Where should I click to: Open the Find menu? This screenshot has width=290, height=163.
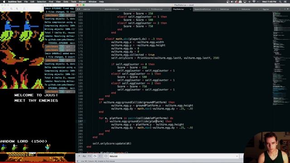(x=51, y=2)
